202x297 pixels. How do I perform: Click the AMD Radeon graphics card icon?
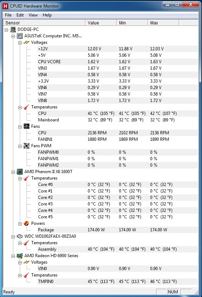pos(20,256)
